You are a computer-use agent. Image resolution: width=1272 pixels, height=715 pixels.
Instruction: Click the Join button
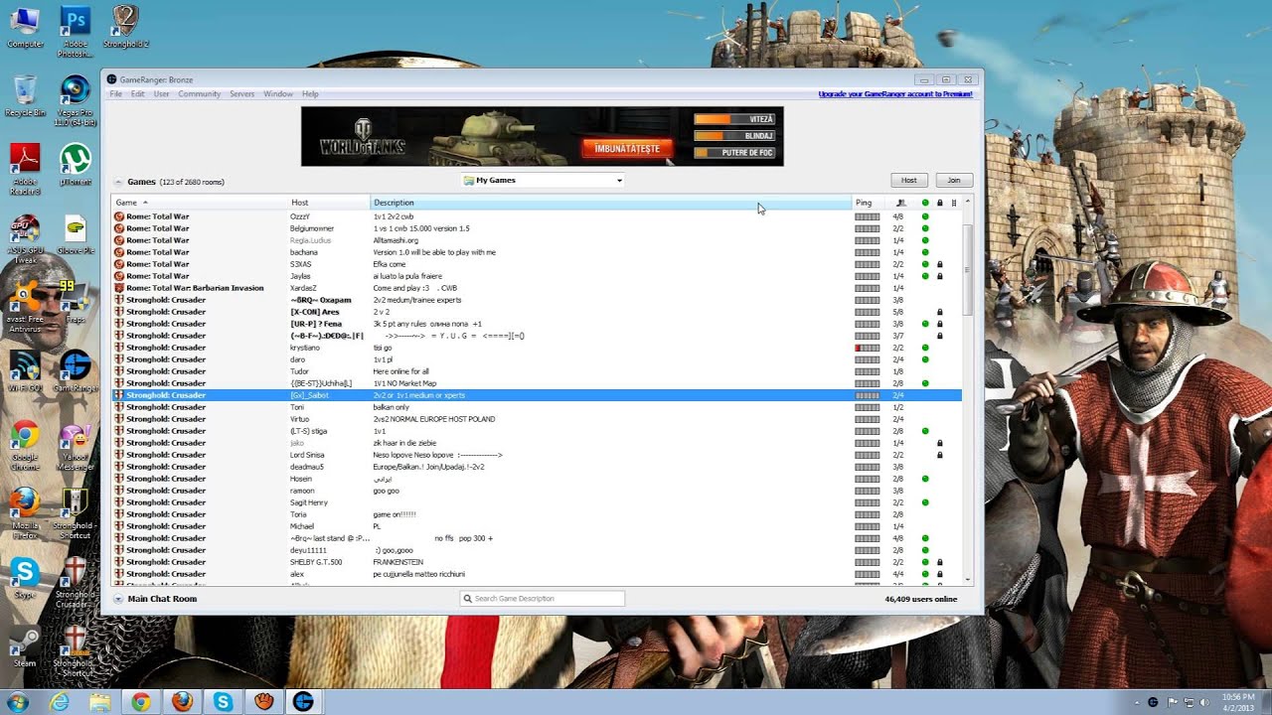pos(953,180)
